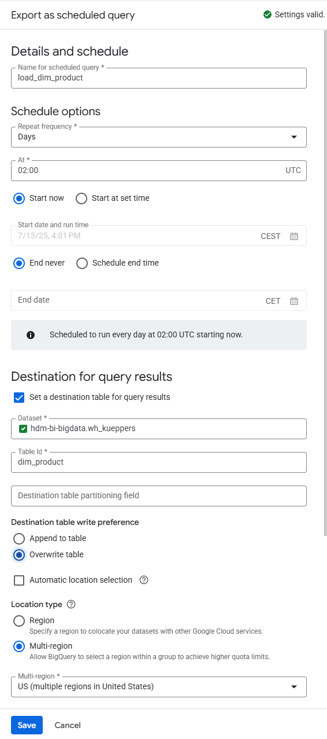Open the start date calendar icon
The image size is (327, 739).
click(294, 236)
